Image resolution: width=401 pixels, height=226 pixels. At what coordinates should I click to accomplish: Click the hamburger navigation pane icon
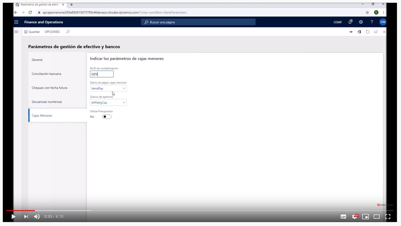click(x=16, y=32)
